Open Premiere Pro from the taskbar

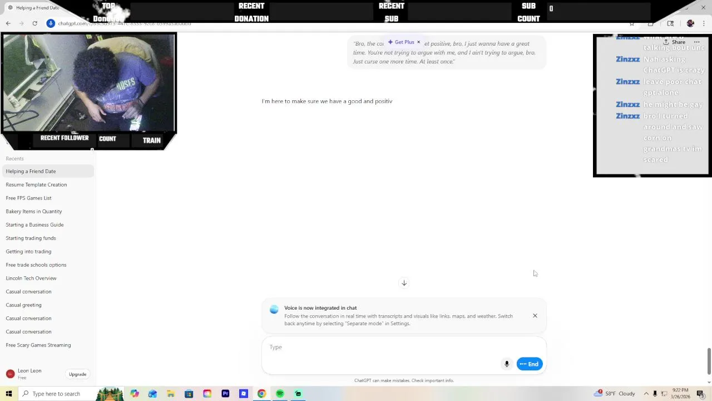pos(225,394)
